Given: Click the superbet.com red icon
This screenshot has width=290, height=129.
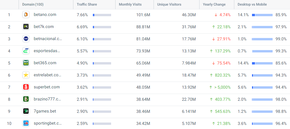Looking at the screenshot, I should [26, 87].
